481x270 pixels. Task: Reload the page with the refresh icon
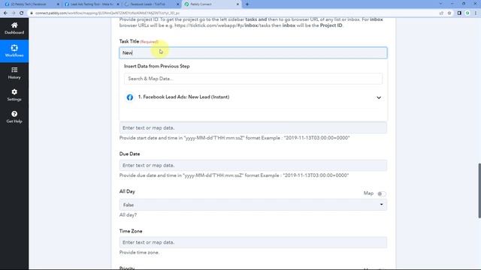click(22, 13)
